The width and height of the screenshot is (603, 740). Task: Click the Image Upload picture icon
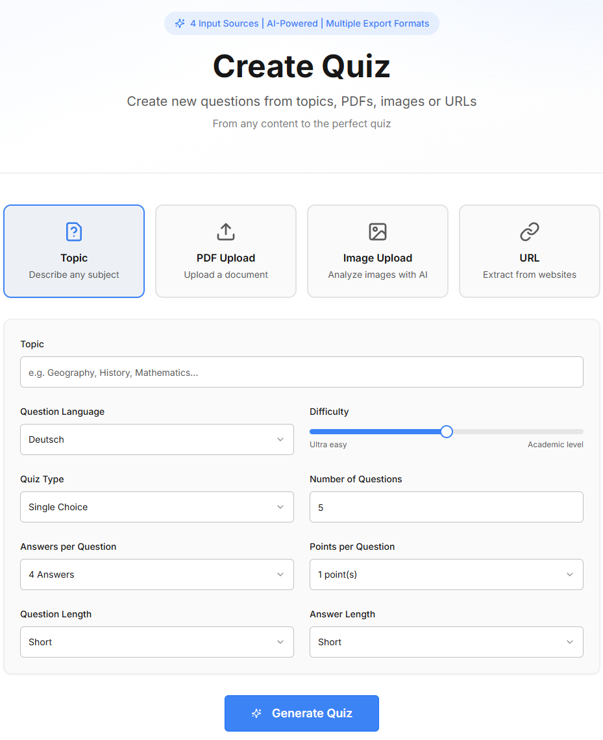378,232
